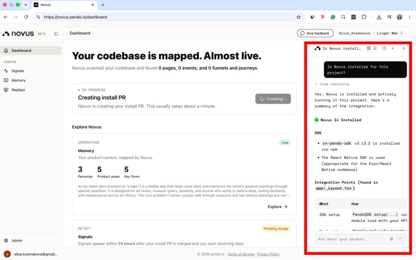Viewport: 416px width, 260px height.
Task: Reload the page with the refresh icon
Action: (x=26, y=17)
